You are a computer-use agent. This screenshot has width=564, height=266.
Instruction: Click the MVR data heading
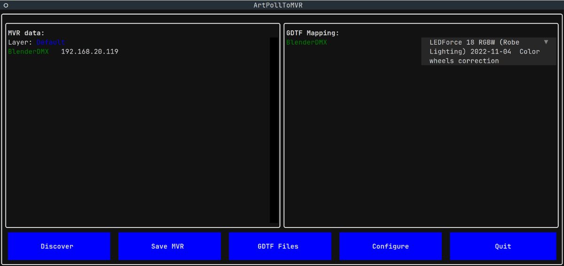coord(26,33)
